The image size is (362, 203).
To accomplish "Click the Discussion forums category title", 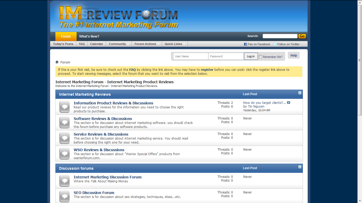I will 76,168.
